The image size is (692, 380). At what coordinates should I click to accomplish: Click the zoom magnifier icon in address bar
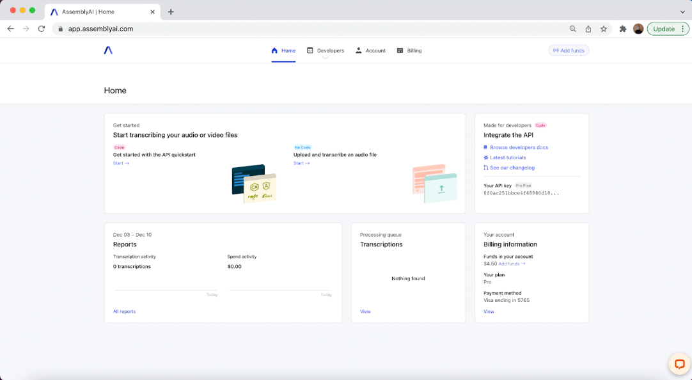point(573,29)
